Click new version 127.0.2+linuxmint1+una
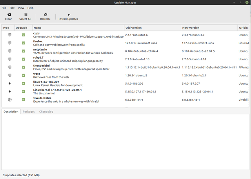Image resolution: width=251 pixels, height=179 pixels. coord(198,43)
